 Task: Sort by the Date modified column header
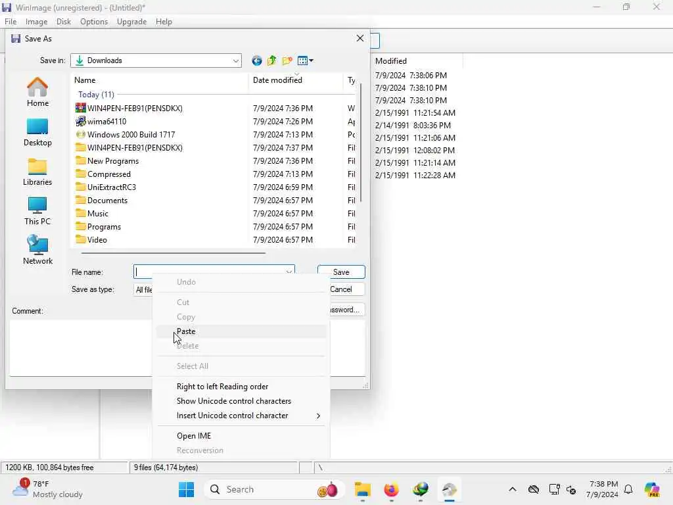296,80
